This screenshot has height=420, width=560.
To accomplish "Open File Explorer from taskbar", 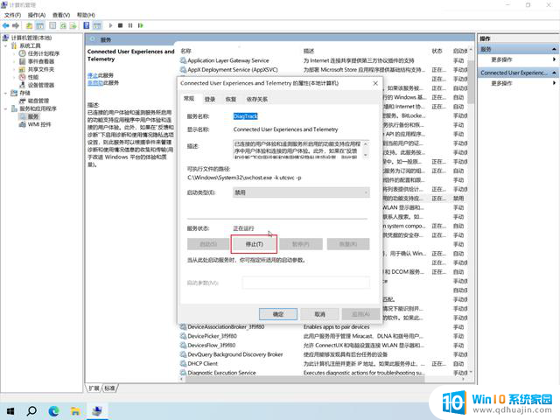I will (75, 411).
